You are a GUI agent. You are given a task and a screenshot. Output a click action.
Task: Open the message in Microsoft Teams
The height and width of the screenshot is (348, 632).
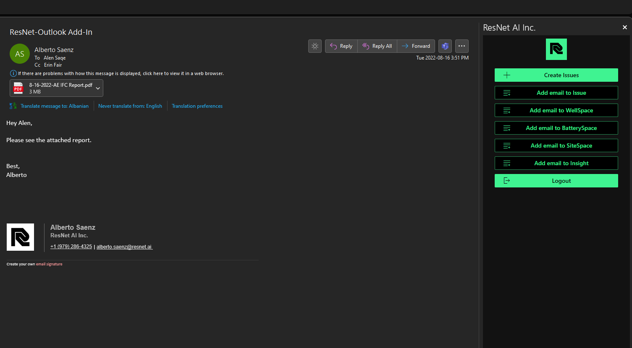pos(445,46)
